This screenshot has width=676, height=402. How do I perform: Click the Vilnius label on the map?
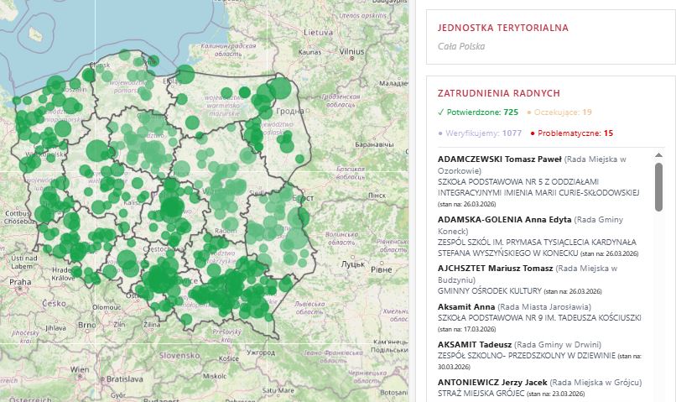coord(351,51)
